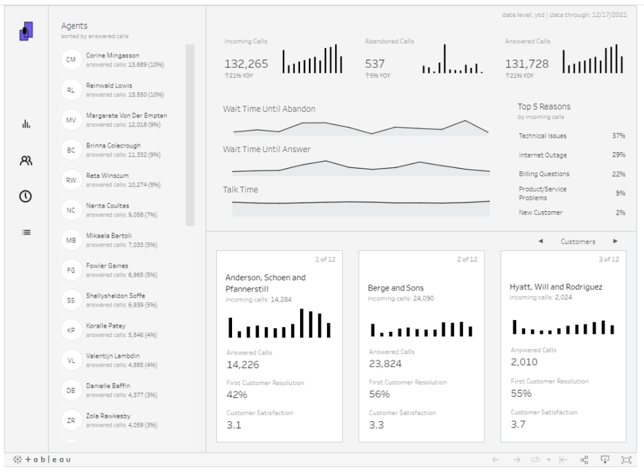Click the undo arrow in Tableau toolbar
The width and height of the screenshot is (644, 474).
point(496,460)
